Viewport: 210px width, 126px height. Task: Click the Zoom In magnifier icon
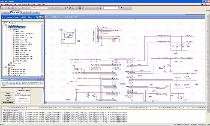point(49,8)
